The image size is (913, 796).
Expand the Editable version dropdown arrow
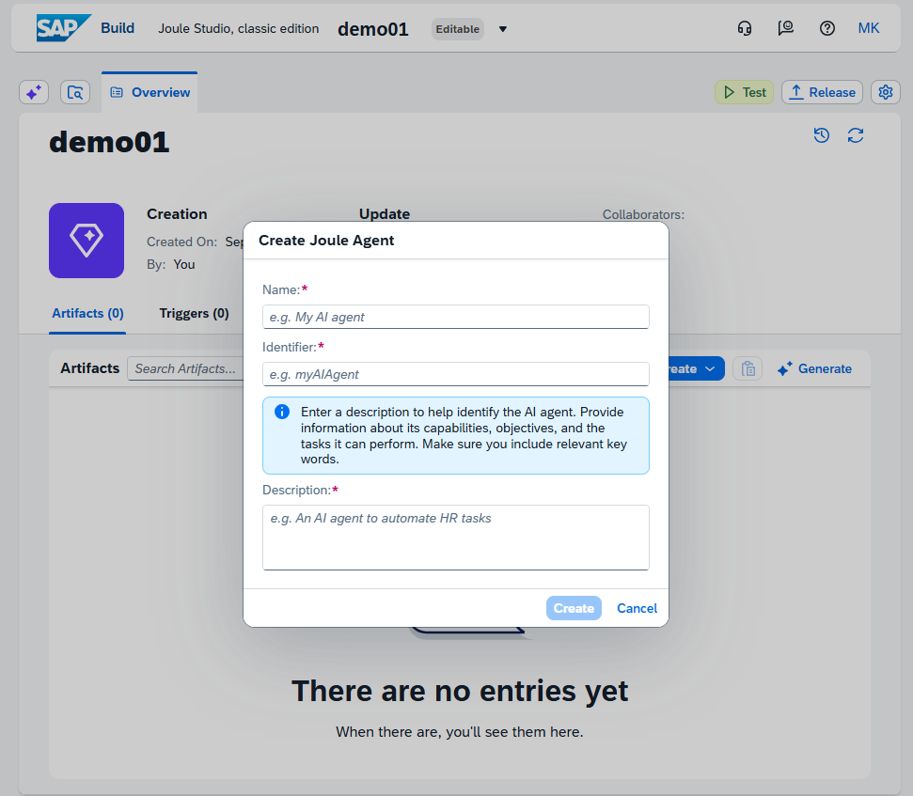(503, 29)
